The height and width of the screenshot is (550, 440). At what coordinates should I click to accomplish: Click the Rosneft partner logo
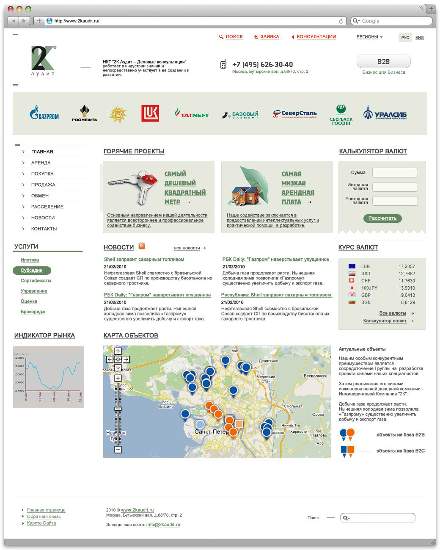tap(84, 113)
